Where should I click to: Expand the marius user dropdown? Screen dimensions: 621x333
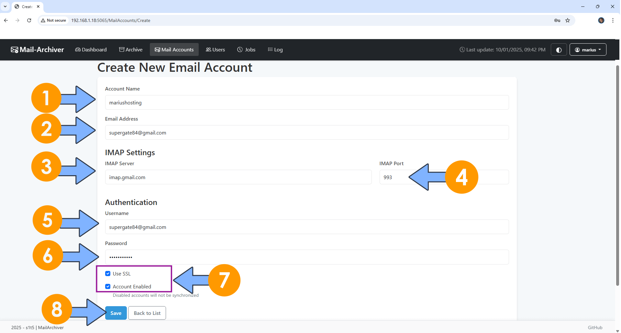(x=588, y=50)
